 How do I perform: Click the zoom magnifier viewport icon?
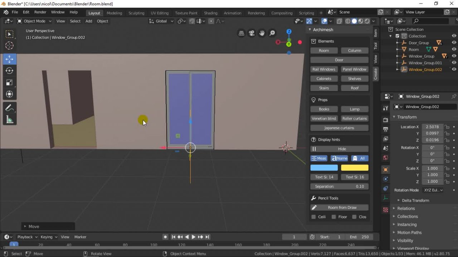(x=272, y=33)
